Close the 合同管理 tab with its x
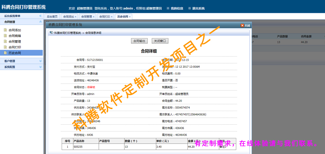 94,17
